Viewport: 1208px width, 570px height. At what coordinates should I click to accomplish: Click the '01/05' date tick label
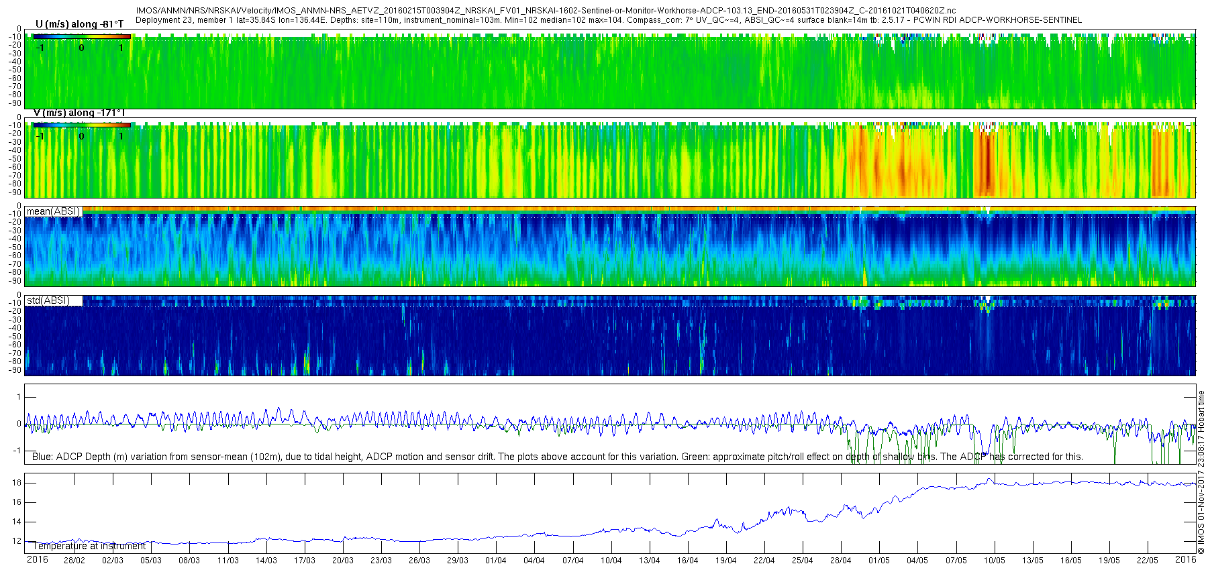coord(879,561)
